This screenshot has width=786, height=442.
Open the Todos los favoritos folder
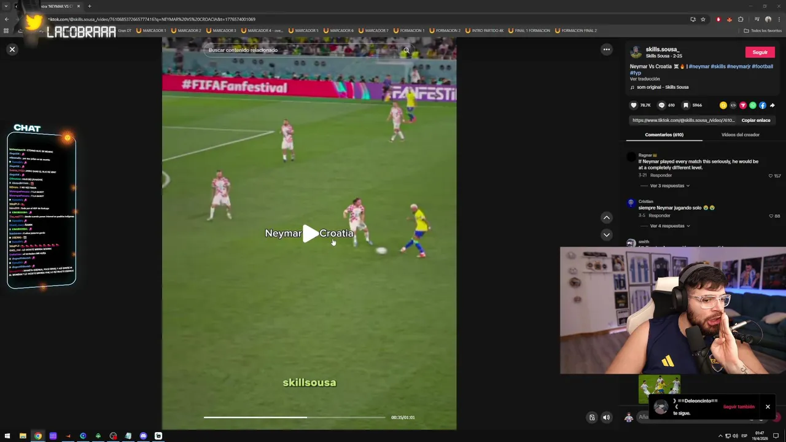tap(763, 30)
